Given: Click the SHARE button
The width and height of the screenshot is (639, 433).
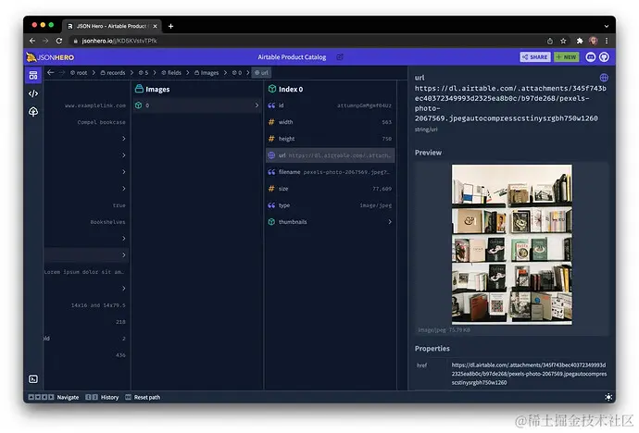Looking at the screenshot, I should (x=534, y=57).
